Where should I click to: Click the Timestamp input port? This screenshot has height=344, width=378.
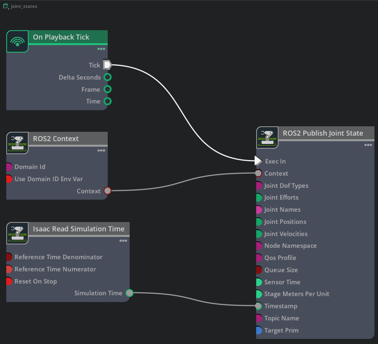point(258,306)
